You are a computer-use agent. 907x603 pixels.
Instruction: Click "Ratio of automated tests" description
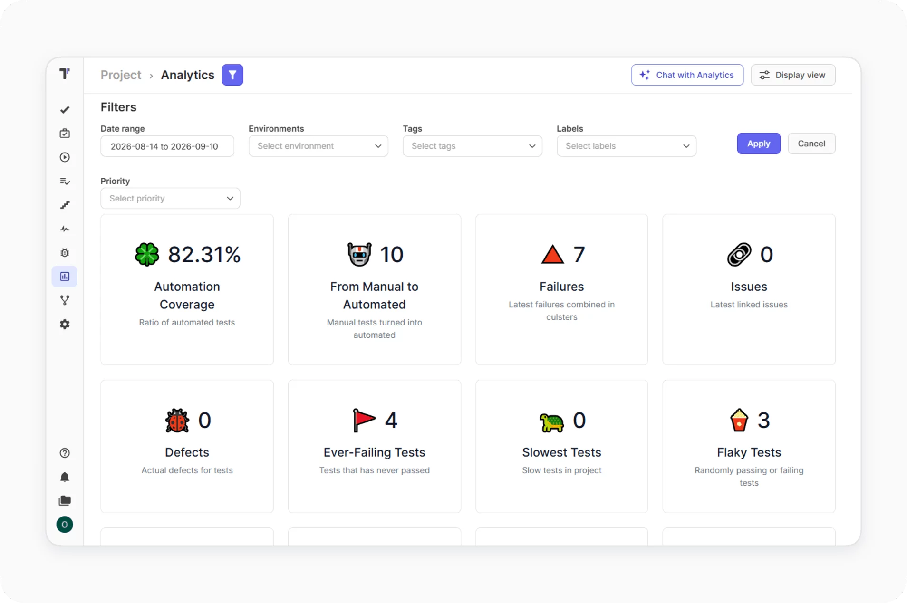(x=187, y=322)
